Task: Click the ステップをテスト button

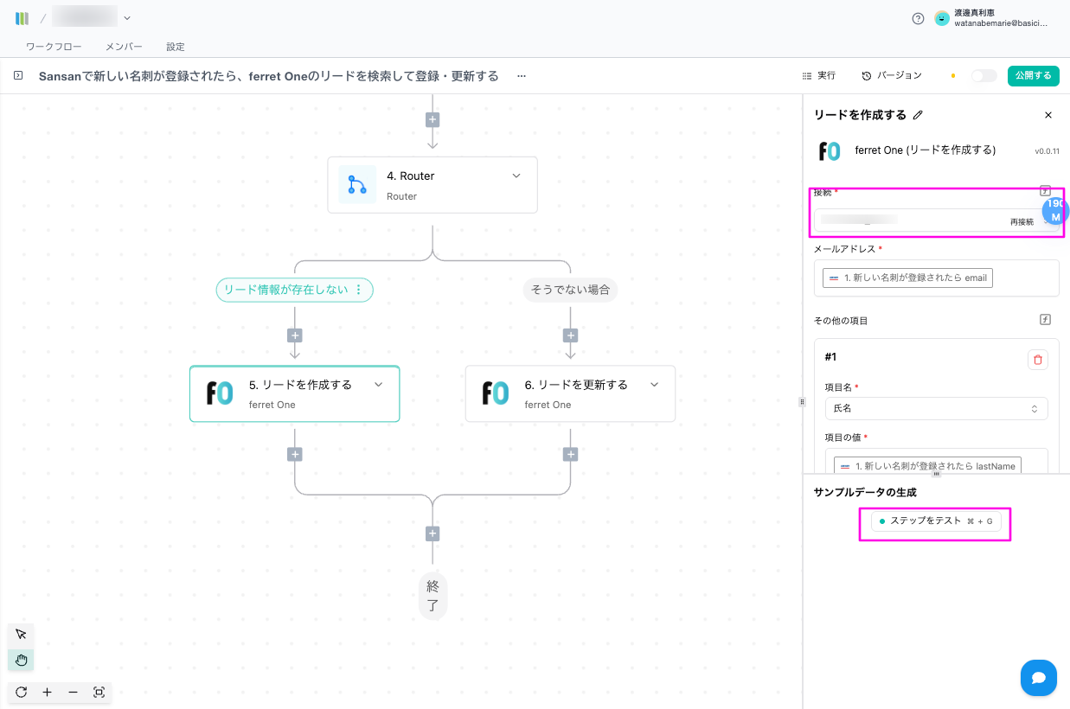Action: 935,521
